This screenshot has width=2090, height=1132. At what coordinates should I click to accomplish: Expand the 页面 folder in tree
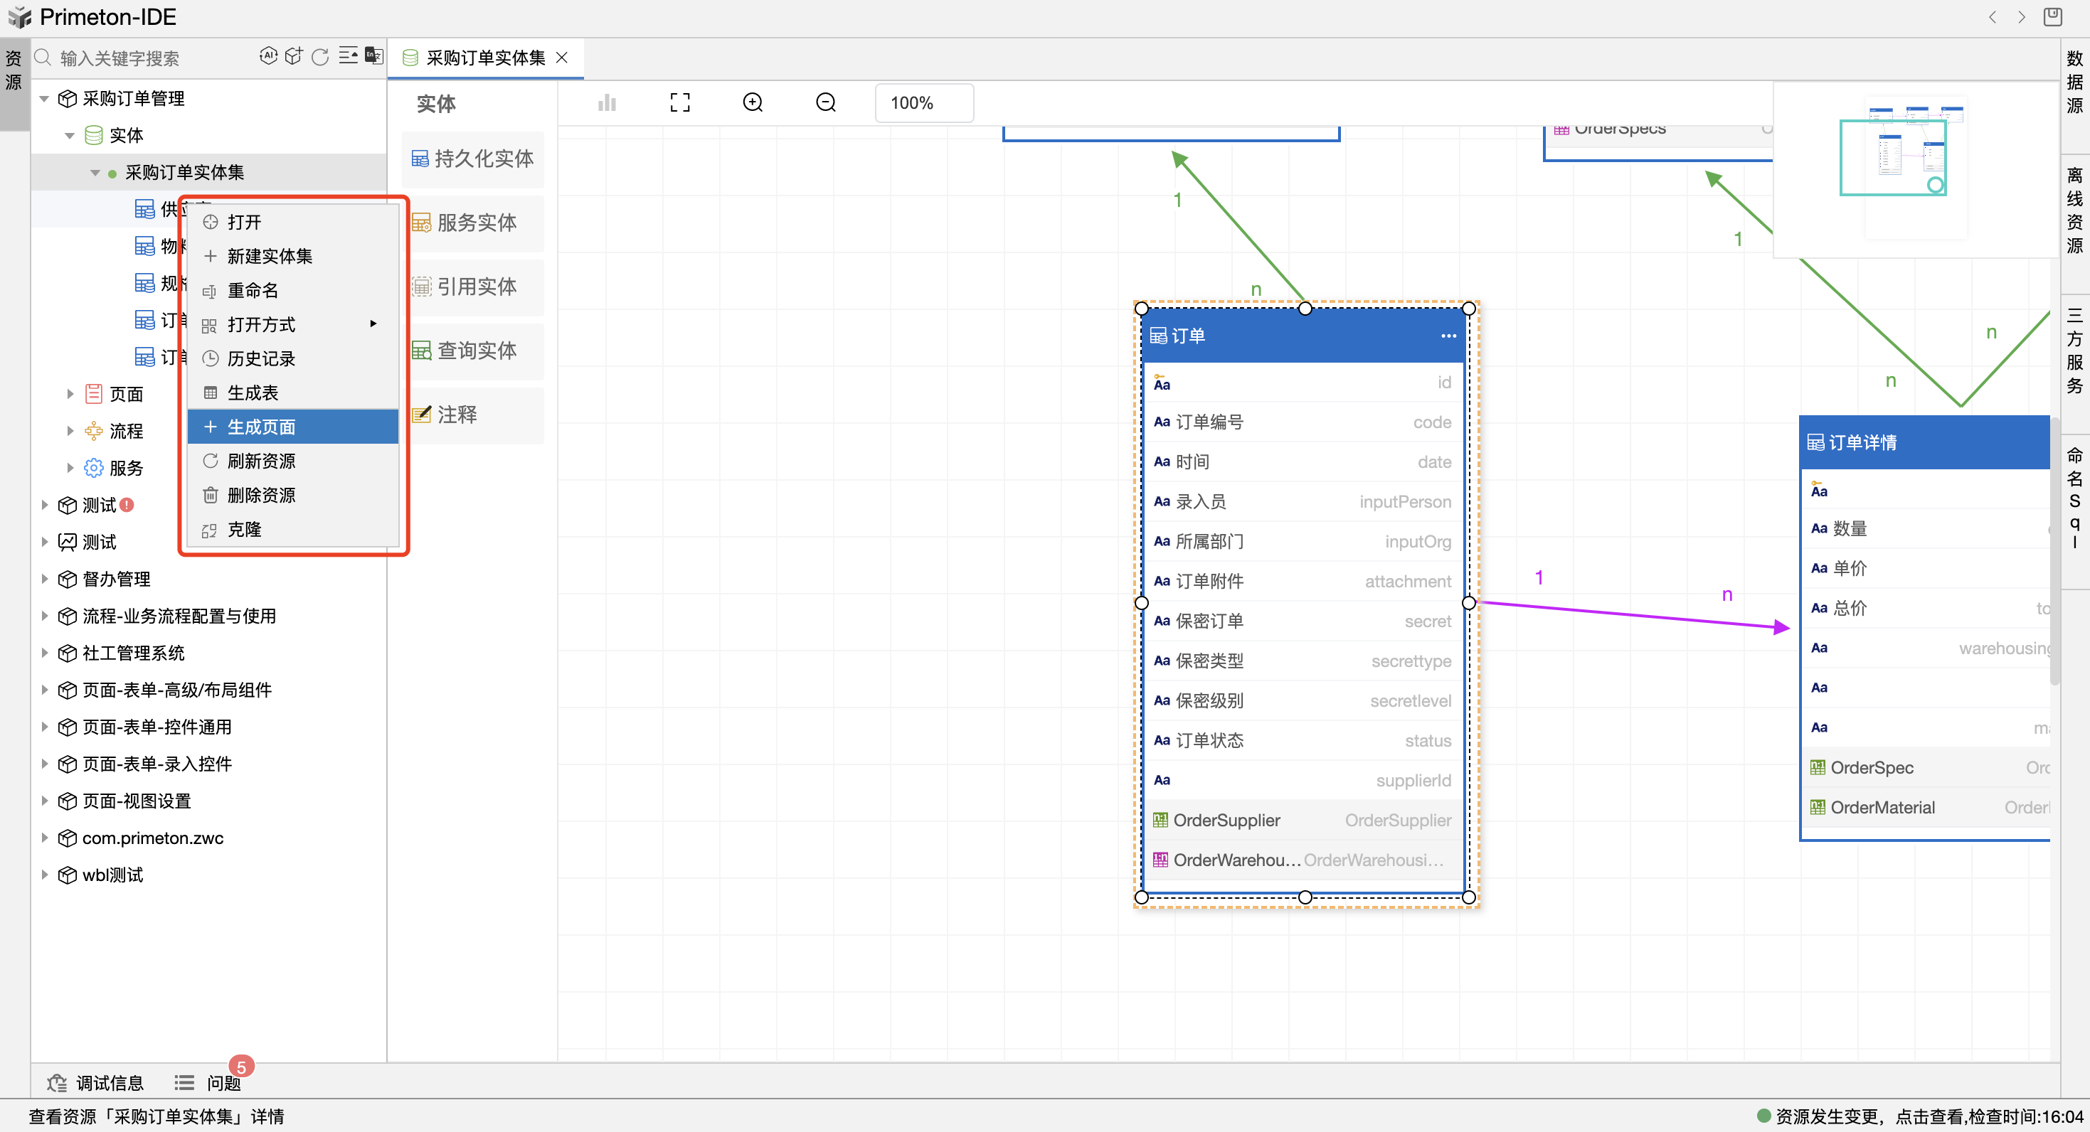(x=70, y=394)
